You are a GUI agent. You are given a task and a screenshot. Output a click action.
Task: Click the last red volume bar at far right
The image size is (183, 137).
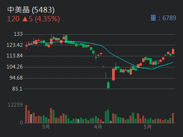173,118
